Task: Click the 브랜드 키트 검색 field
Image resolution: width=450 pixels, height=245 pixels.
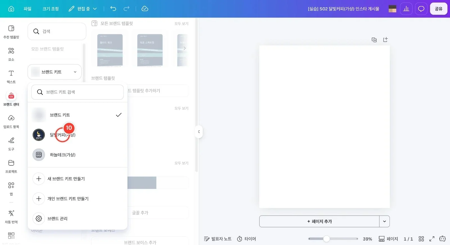Action: [77, 92]
